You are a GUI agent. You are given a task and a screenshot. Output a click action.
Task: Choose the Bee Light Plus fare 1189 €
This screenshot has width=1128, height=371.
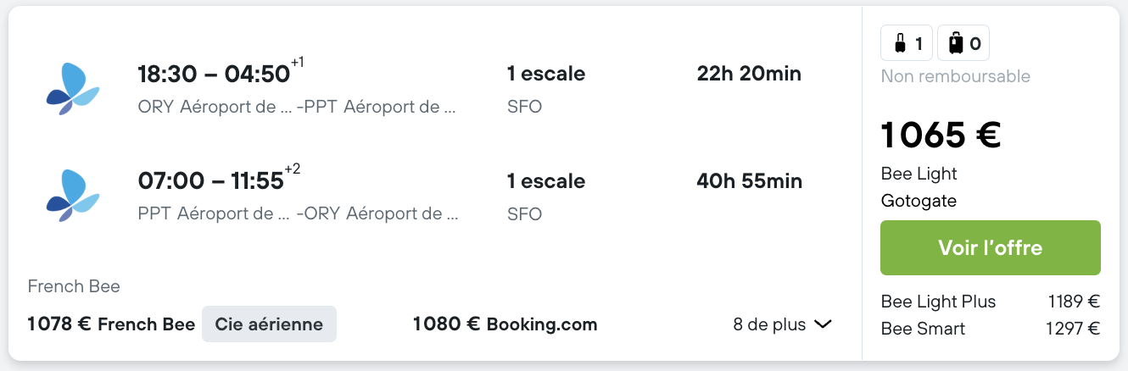[x=991, y=302]
